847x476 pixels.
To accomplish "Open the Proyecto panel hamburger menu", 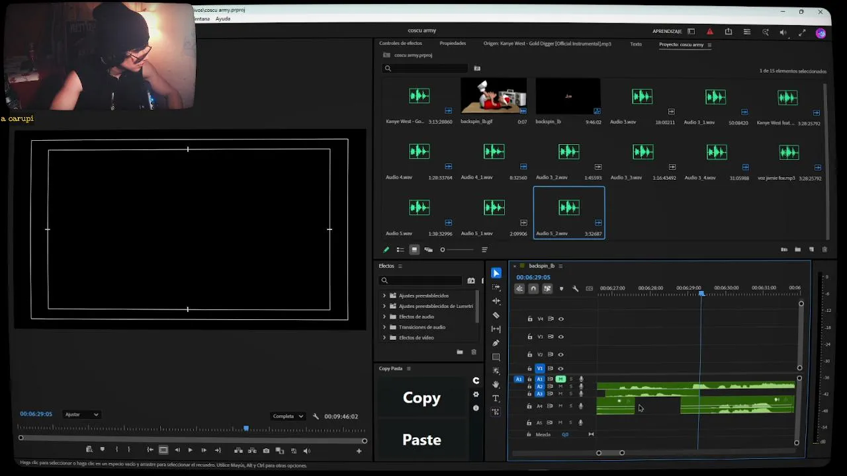I will (709, 45).
